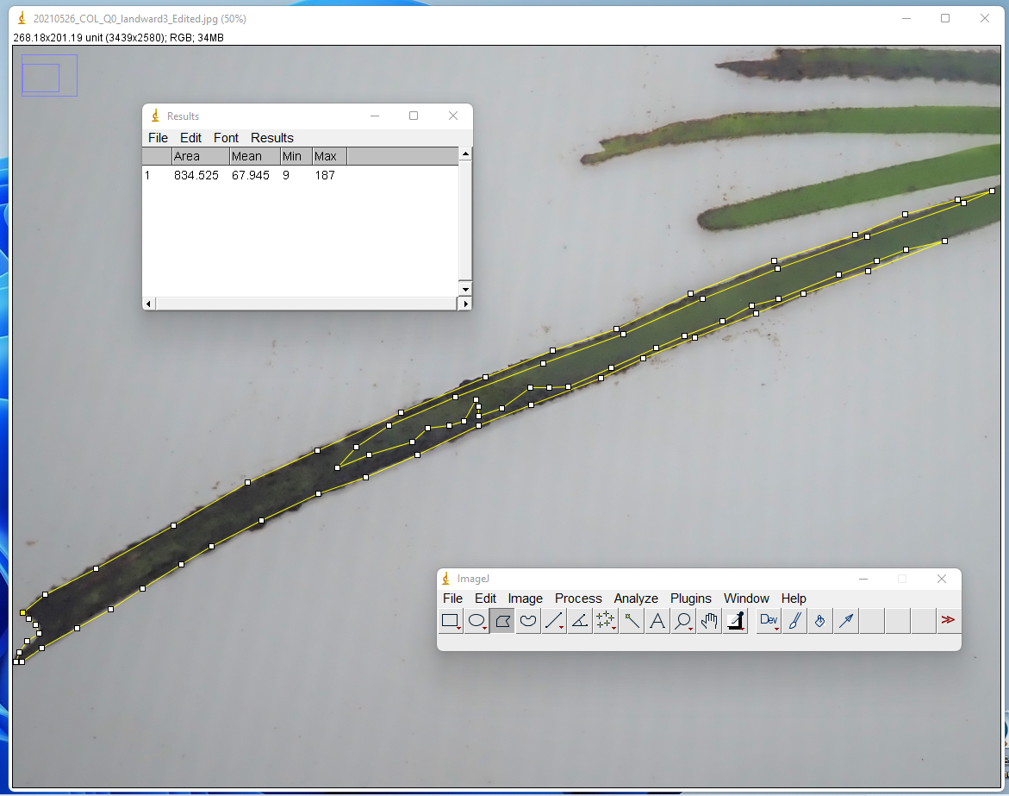Choose the Magnifying glass zoom tool
1009x796 pixels.
point(683,620)
